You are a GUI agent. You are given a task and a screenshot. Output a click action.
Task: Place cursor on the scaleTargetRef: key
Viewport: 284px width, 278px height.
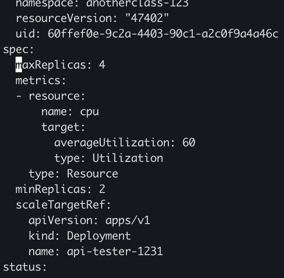(63, 205)
